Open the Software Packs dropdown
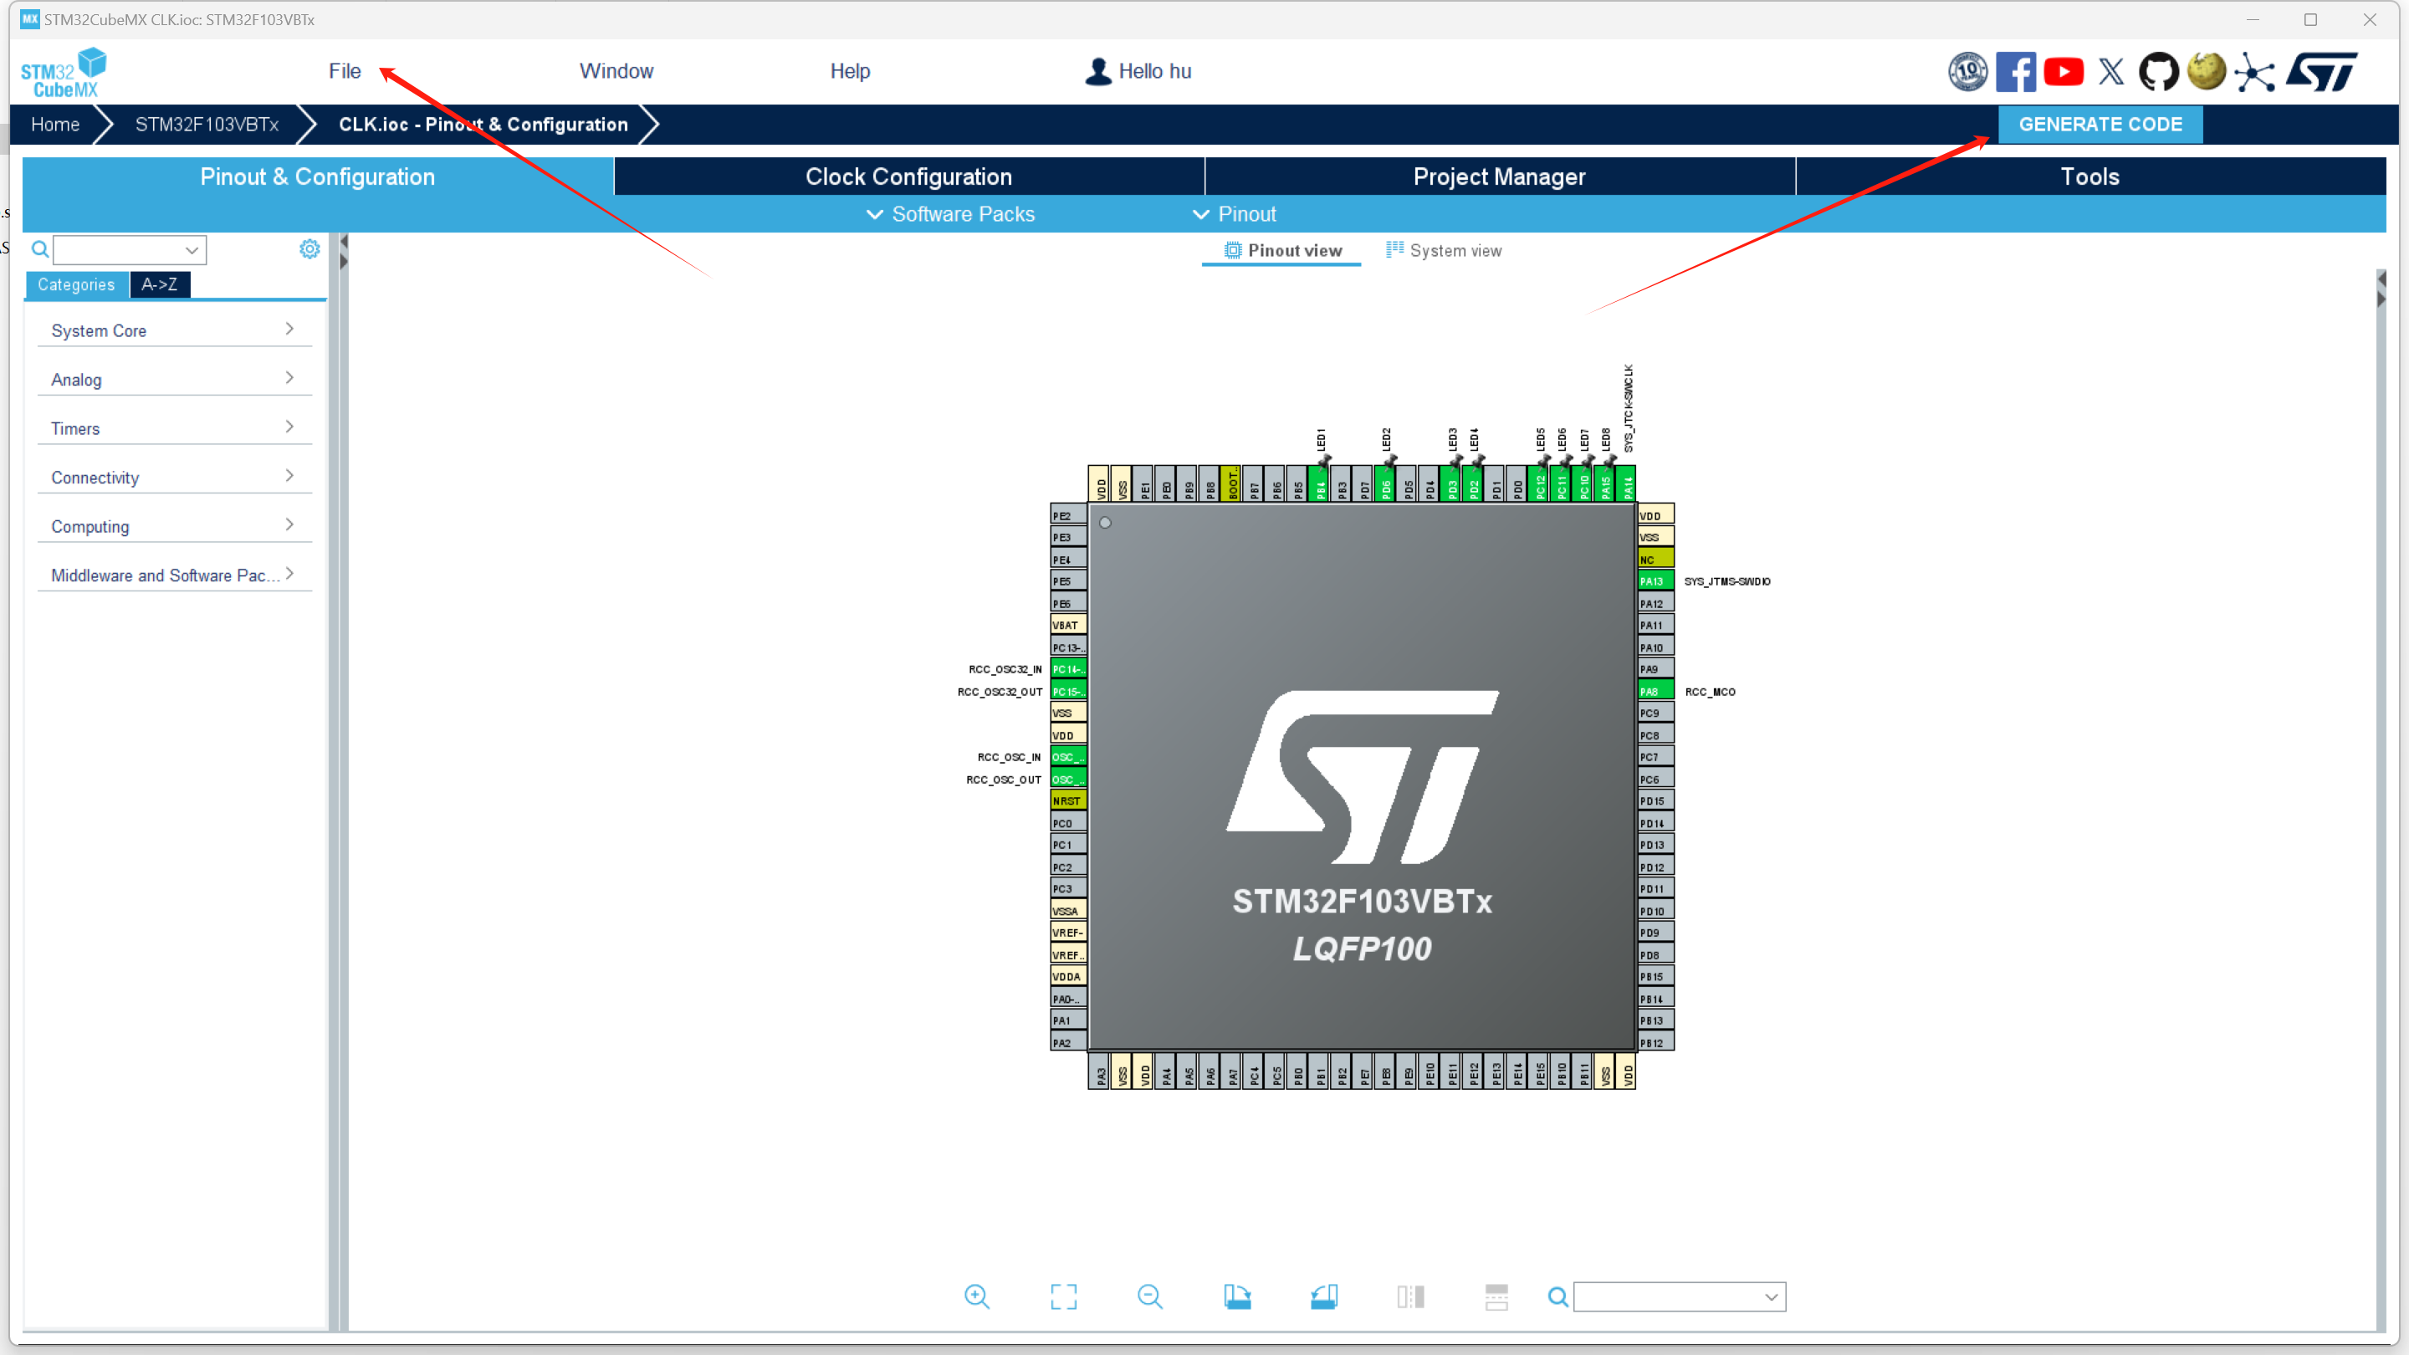 click(950, 214)
